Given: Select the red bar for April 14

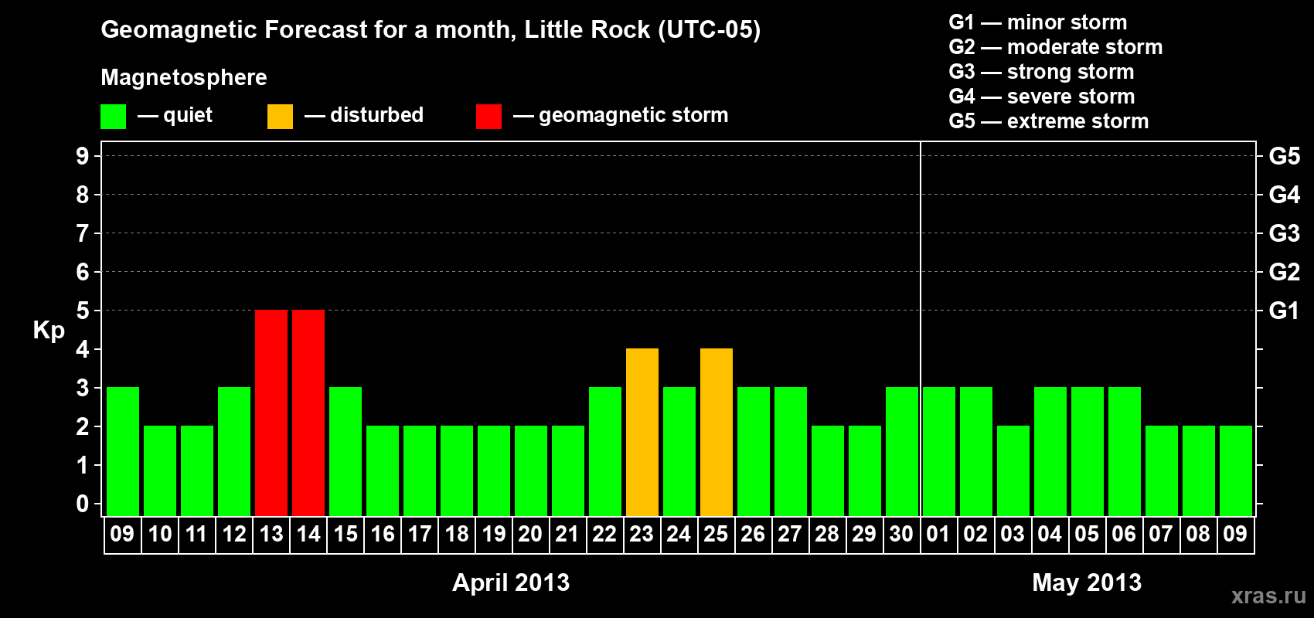Looking at the screenshot, I should tap(308, 413).
